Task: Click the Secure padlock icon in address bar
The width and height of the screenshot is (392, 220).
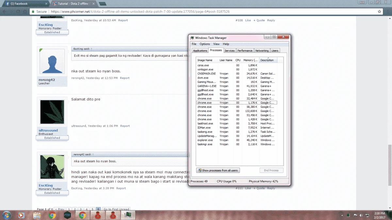Action: coord(33,11)
